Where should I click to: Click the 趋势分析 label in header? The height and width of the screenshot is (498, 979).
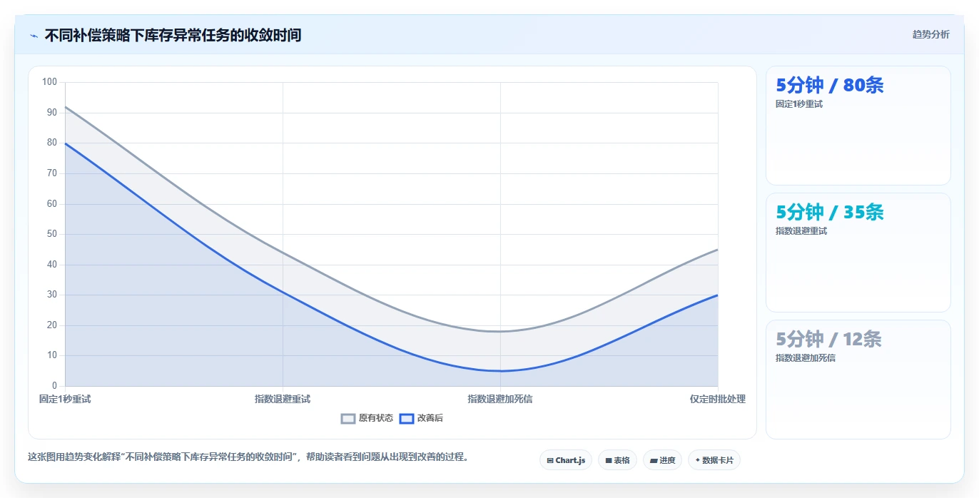930,34
